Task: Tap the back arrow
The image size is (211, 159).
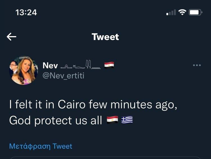Action: [x=12, y=37]
